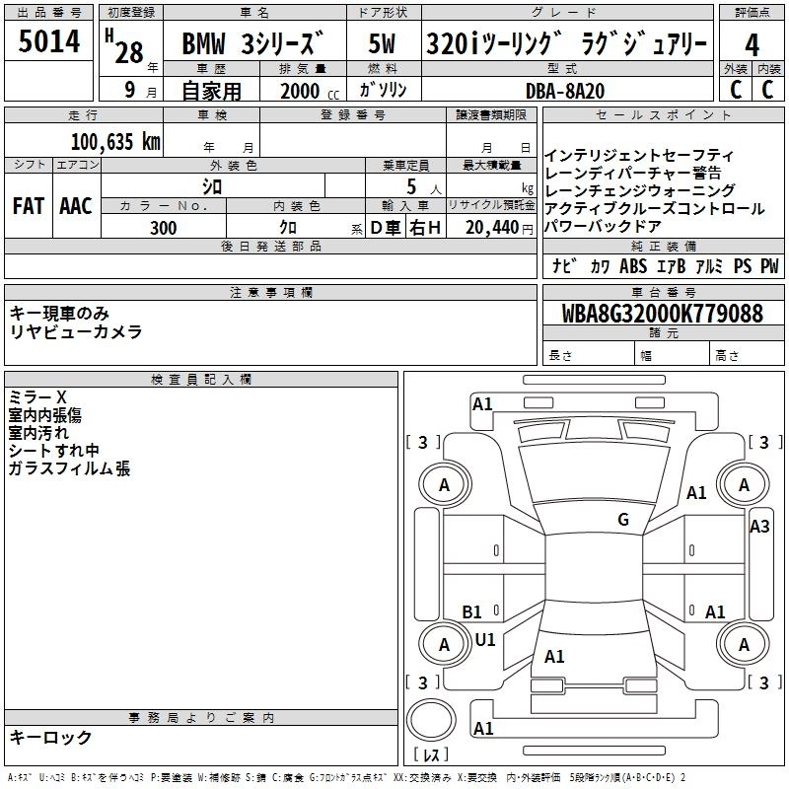
Task: Click the shift type FAT
Action: (x=29, y=206)
